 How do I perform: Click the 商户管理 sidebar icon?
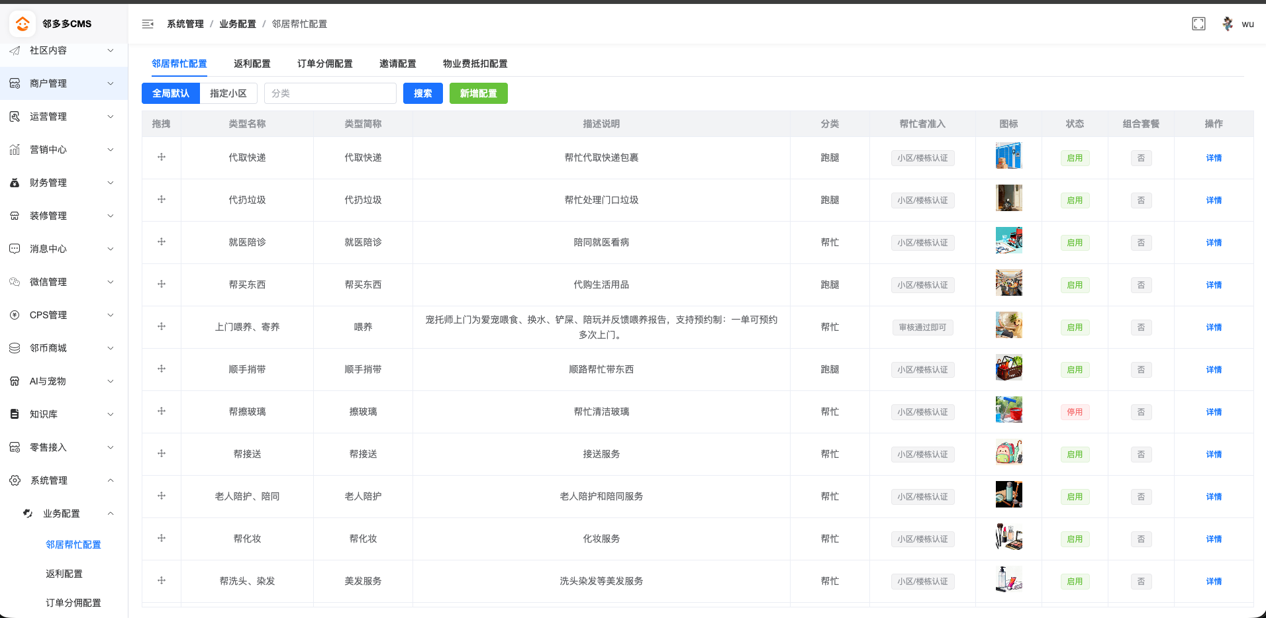tap(15, 83)
